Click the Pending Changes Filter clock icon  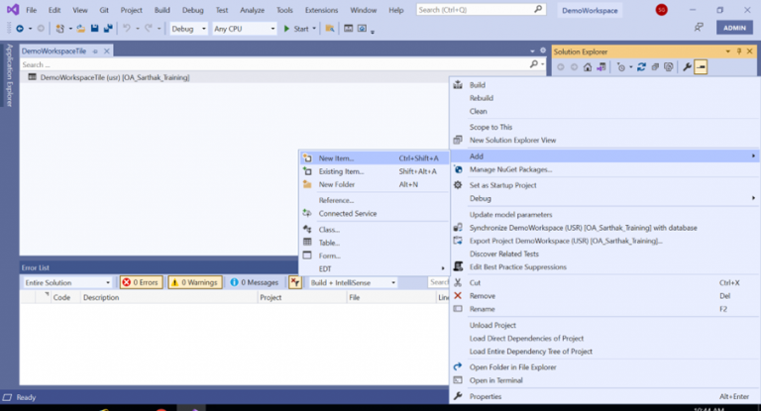tap(620, 67)
